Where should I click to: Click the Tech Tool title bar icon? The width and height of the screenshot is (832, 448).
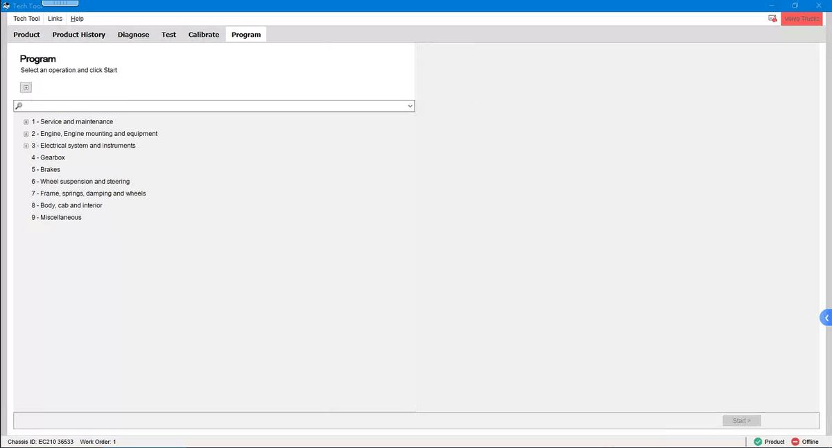[6, 6]
